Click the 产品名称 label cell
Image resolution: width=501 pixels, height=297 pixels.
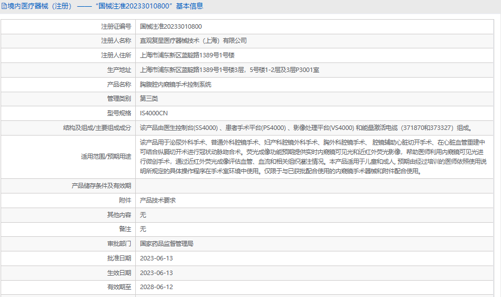pos(68,84)
